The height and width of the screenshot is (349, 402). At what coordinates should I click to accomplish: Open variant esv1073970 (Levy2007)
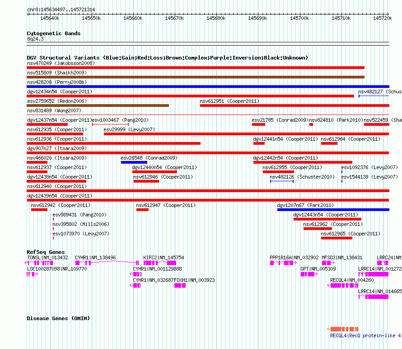point(81,234)
